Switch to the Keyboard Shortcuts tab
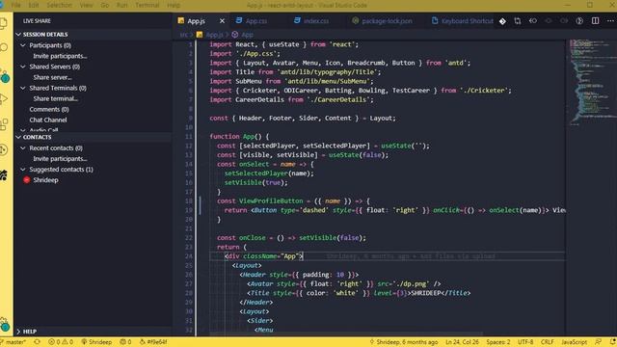This screenshot has width=617, height=347. pos(462,21)
